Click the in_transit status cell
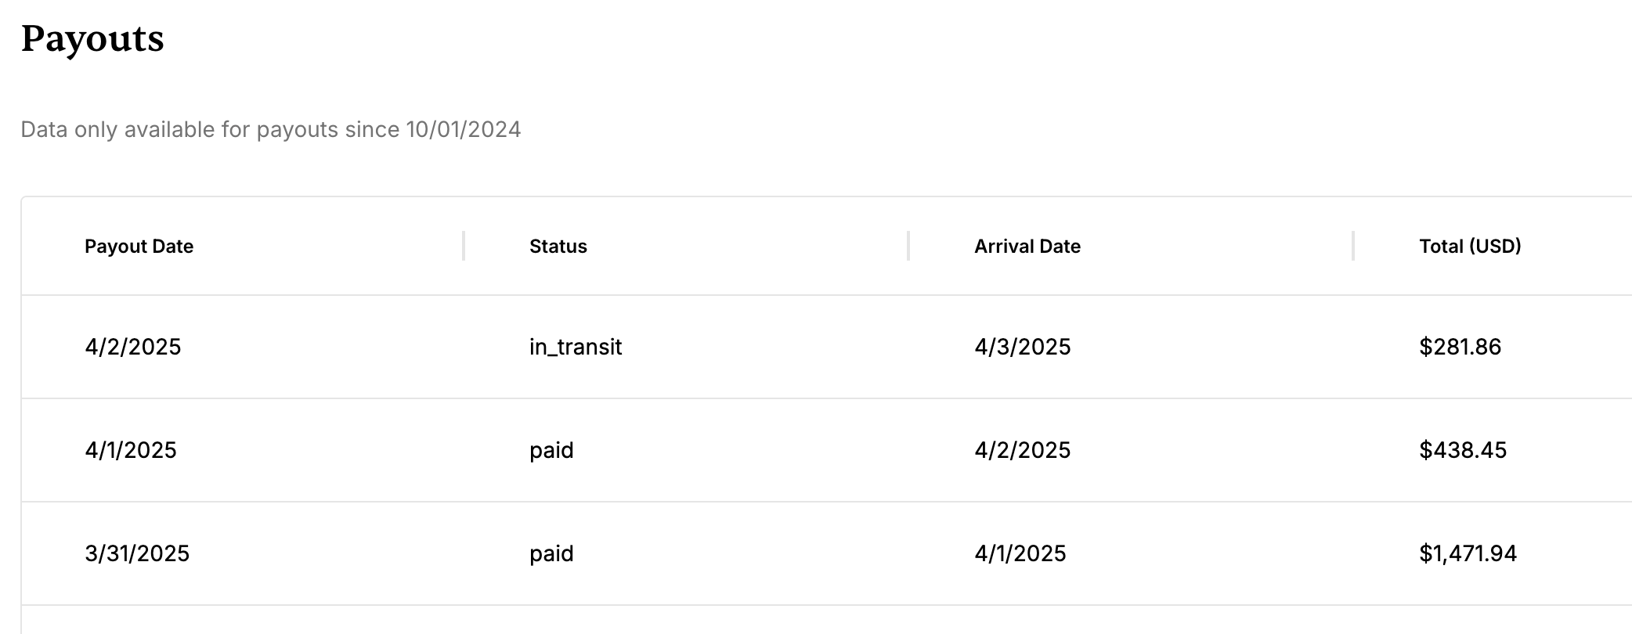Image resolution: width=1632 pixels, height=634 pixels. point(576,347)
